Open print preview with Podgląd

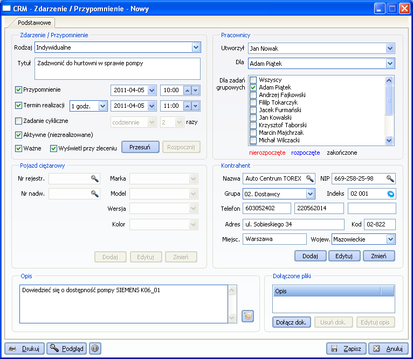coord(67,349)
